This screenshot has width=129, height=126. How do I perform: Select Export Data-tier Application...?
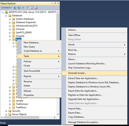pyautogui.click(x=94, y=91)
